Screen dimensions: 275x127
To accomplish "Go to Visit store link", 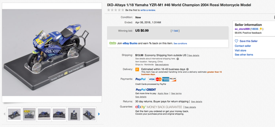I will (x=240, y=50).
